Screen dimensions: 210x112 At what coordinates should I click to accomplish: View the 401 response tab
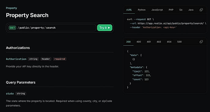149,42
